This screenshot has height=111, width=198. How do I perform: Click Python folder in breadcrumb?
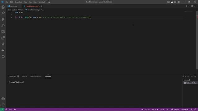coord(20,10)
